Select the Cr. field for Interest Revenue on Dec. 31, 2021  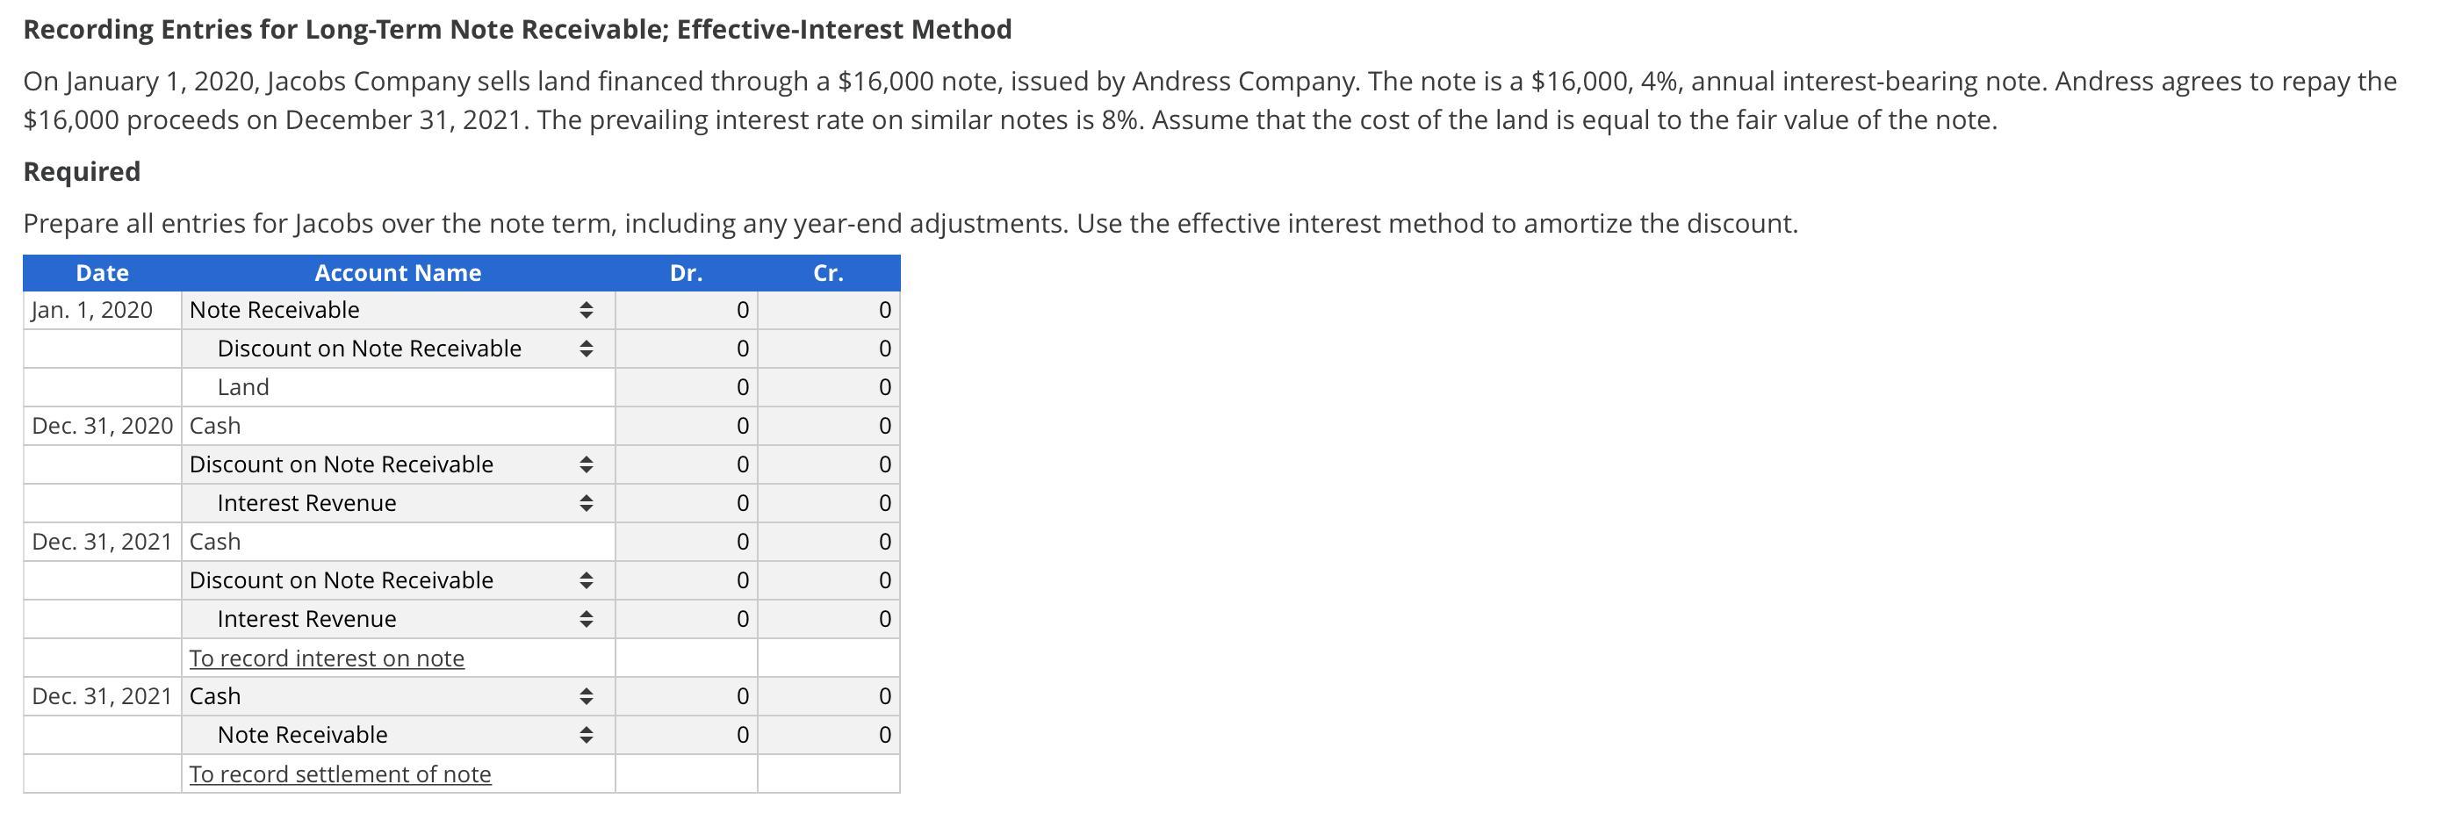coord(829,620)
